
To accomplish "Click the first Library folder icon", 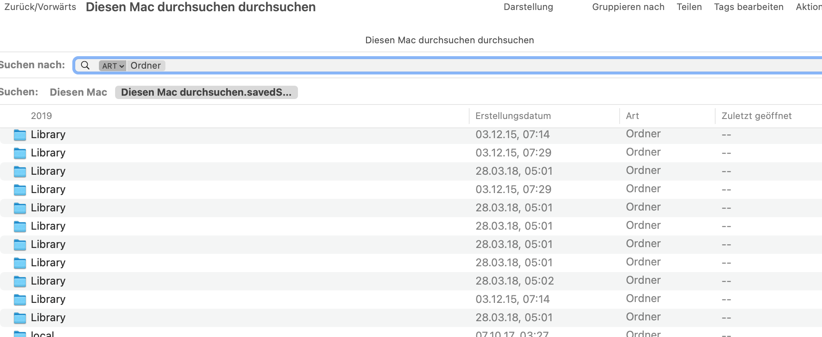I will [20, 135].
